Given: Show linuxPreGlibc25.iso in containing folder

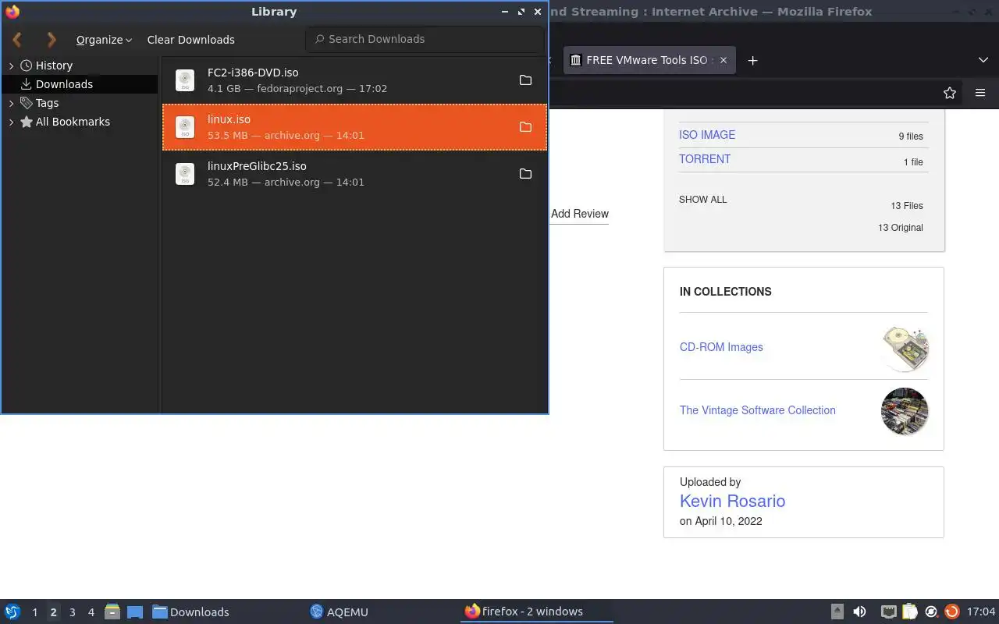Looking at the screenshot, I should tap(525, 174).
